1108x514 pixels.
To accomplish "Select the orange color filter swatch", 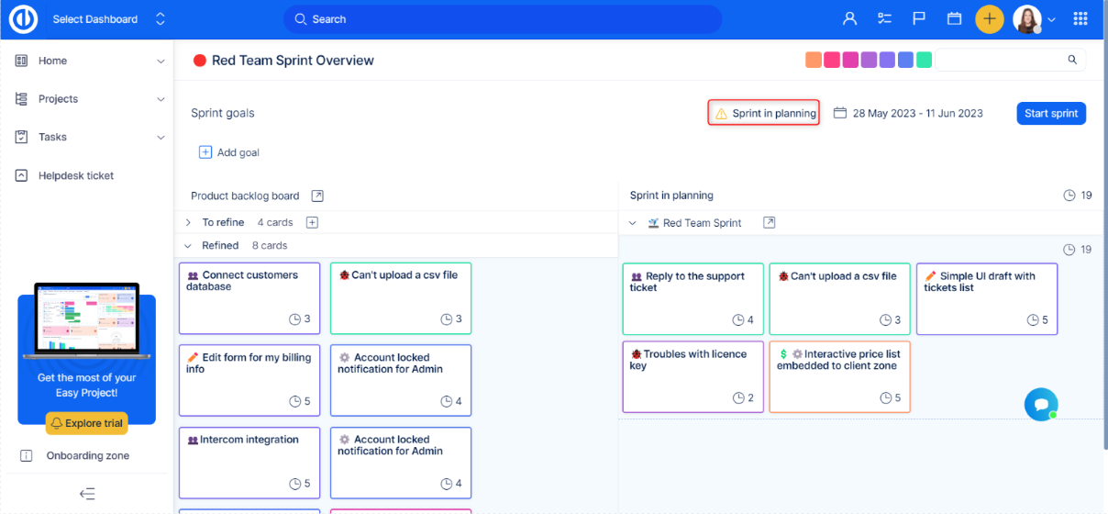I will pos(813,60).
